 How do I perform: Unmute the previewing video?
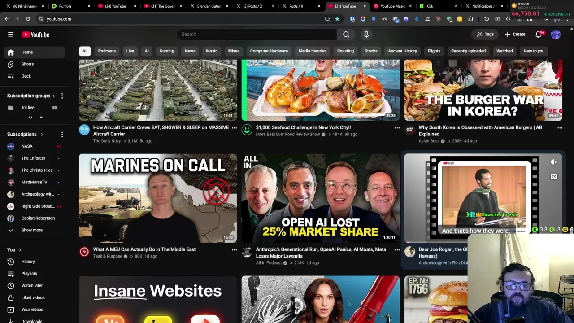click(x=554, y=162)
